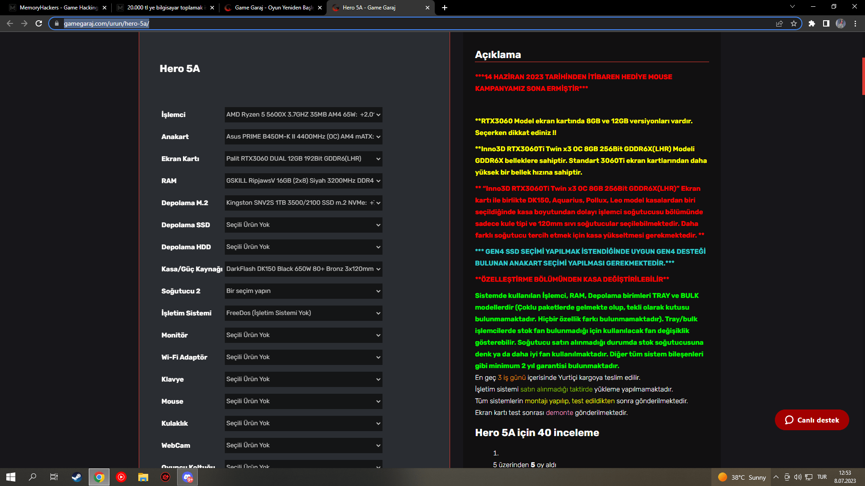Close the 'Hero 5A - Game Garaj' tab

pyautogui.click(x=428, y=8)
